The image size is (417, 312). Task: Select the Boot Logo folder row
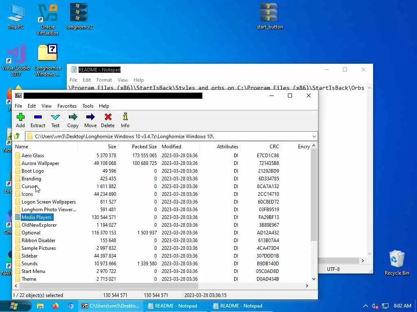coord(33,171)
